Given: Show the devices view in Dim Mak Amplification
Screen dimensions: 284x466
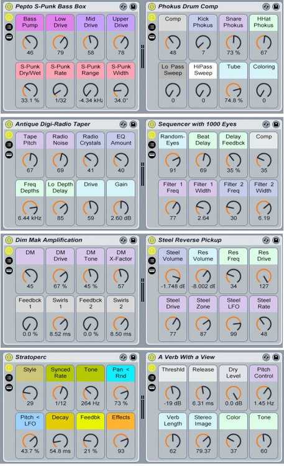Looking at the screenshot, I should (x=9, y=270).
